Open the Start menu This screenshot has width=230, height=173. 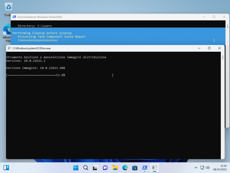[x=76, y=168]
